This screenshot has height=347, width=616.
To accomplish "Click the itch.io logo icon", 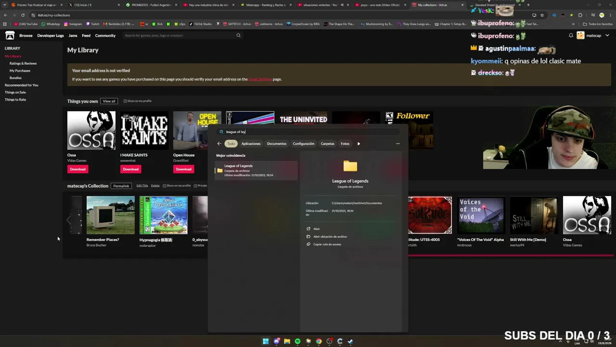I will click(10, 35).
